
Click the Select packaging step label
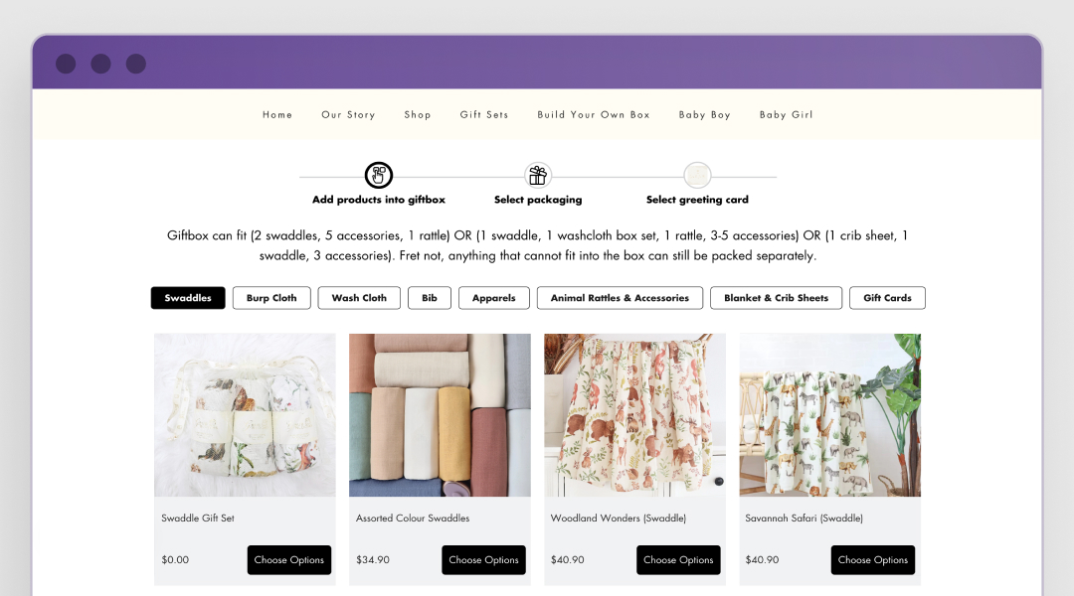[538, 200]
